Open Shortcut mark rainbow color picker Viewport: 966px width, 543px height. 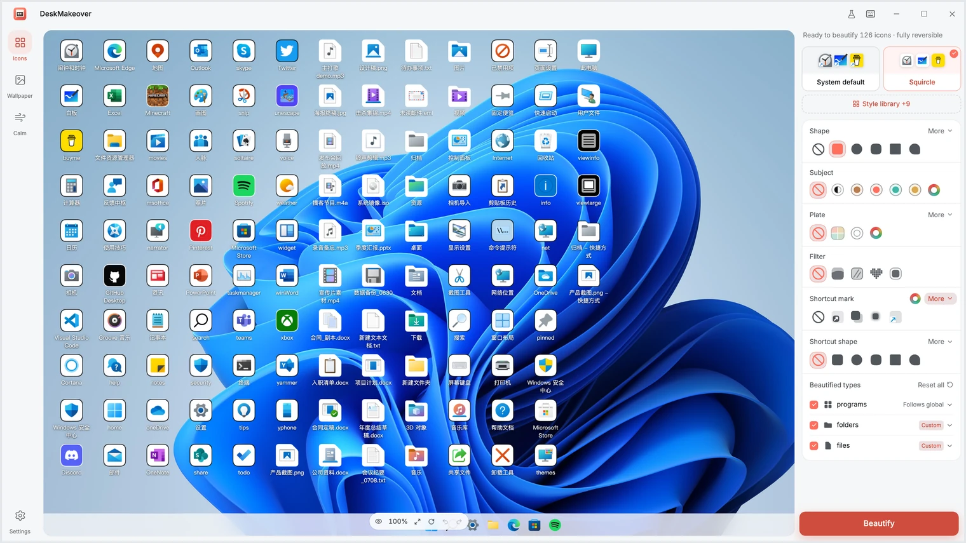pyautogui.click(x=915, y=298)
